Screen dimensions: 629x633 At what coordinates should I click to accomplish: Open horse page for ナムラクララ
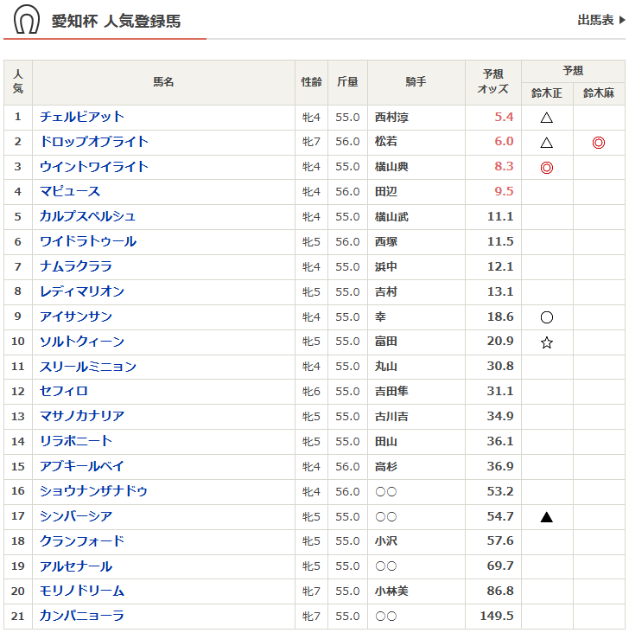pyautogui.click(x=76, y=267)
